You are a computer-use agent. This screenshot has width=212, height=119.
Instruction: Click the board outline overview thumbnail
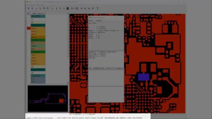[x=48, y=99]
